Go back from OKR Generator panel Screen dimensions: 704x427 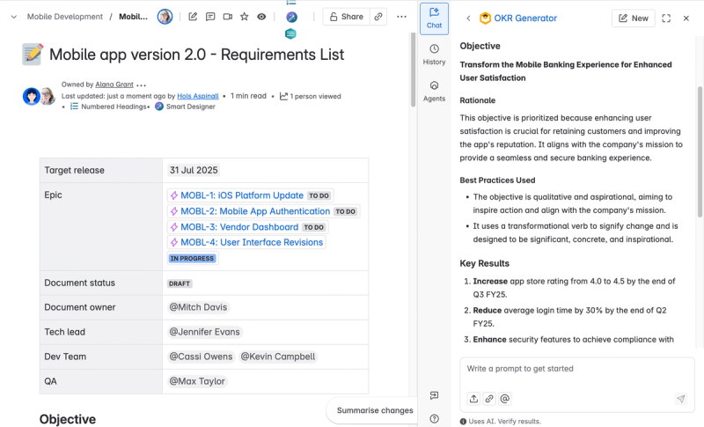468,18
